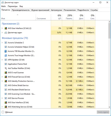Expand Acronis Scheduler 2 process
Viewport: 111px width, 116px height.
(x=2, y=42)
